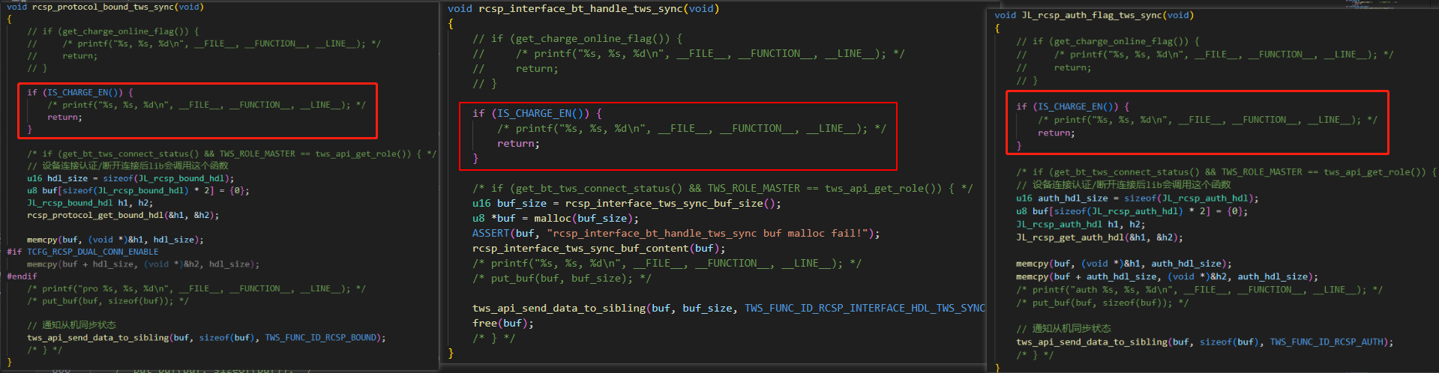Click the commented printf("pro %s...") line

(x=196, y=288)
